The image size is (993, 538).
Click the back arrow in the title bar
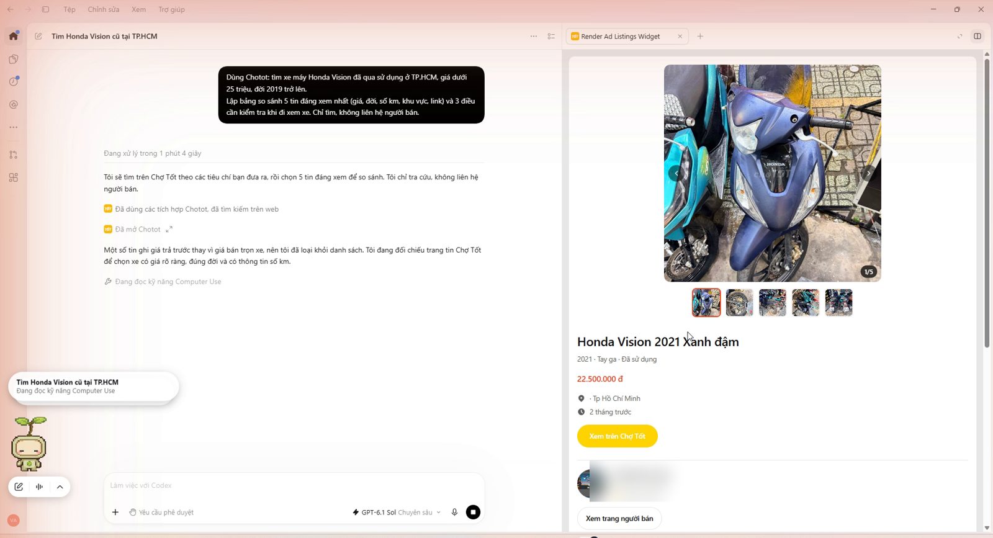pos(11,9)
